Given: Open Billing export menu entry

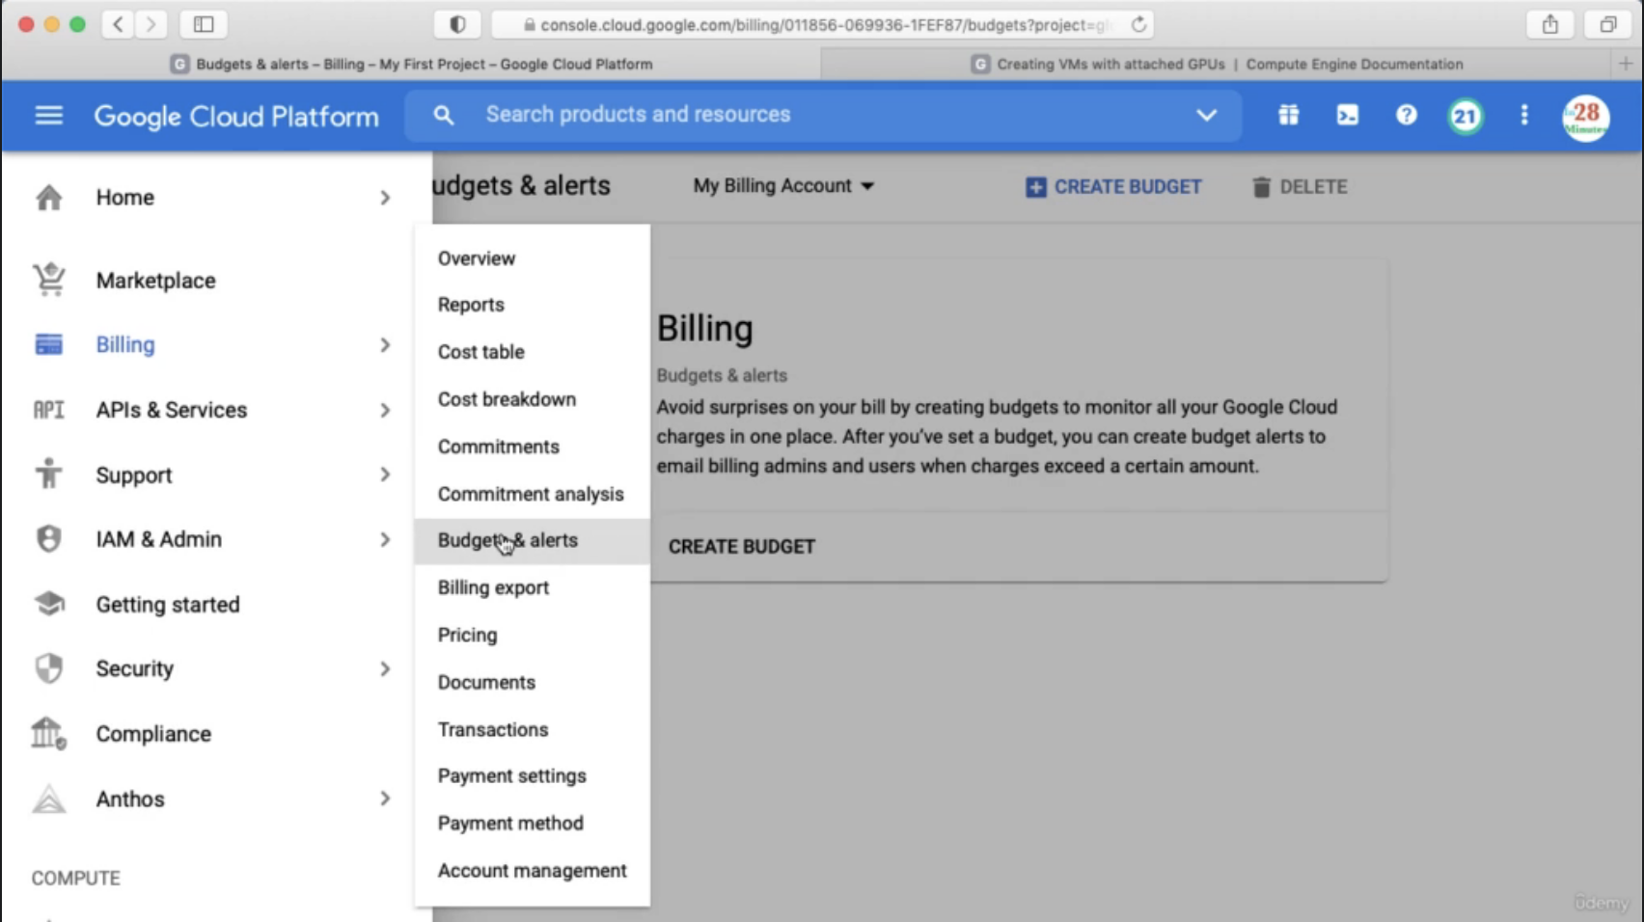Looking at the screenshot, I should [x=533, y=587].
